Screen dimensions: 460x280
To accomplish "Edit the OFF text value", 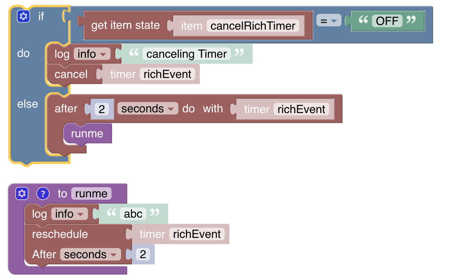I will click(387, 21).
